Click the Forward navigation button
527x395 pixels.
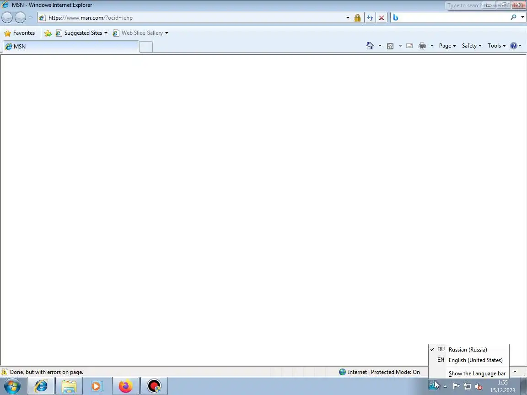click(20, 17)
